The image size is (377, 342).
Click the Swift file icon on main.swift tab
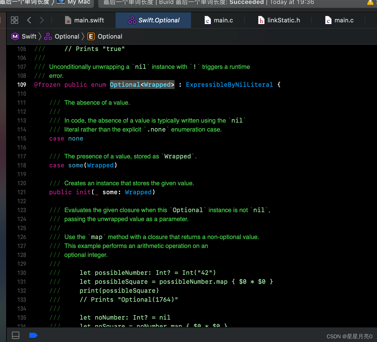coord(68,20)
